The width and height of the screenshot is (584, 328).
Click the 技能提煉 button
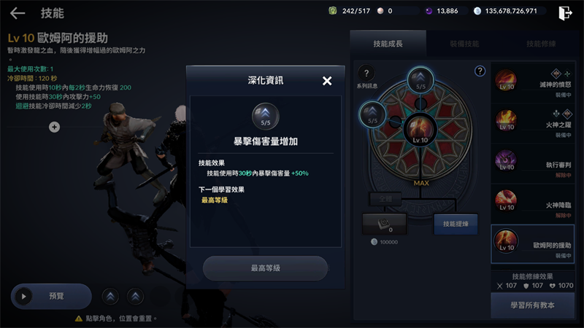click(x=456, y=224)
